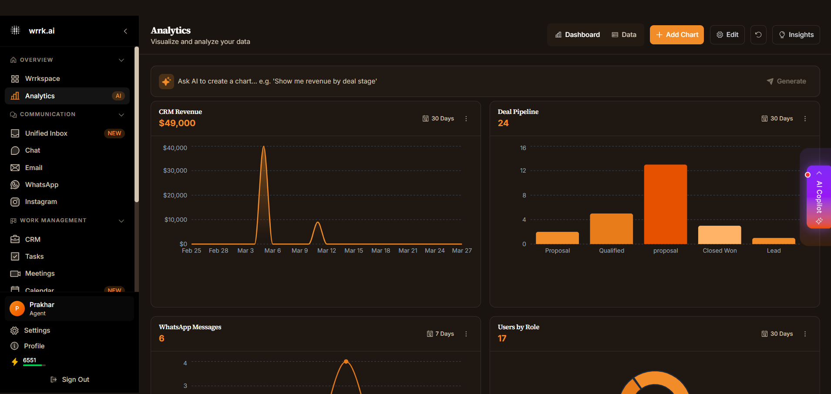
Task: Click the Ask AI chart prompt field
Action: pyautogui.click(x=466, y=81)
